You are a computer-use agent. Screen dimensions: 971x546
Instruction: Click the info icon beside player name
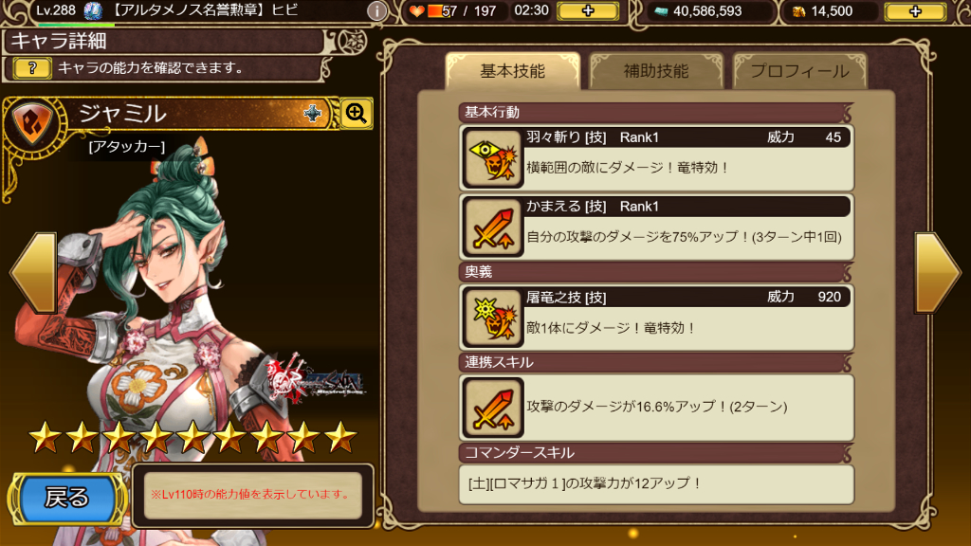point(376,10)
